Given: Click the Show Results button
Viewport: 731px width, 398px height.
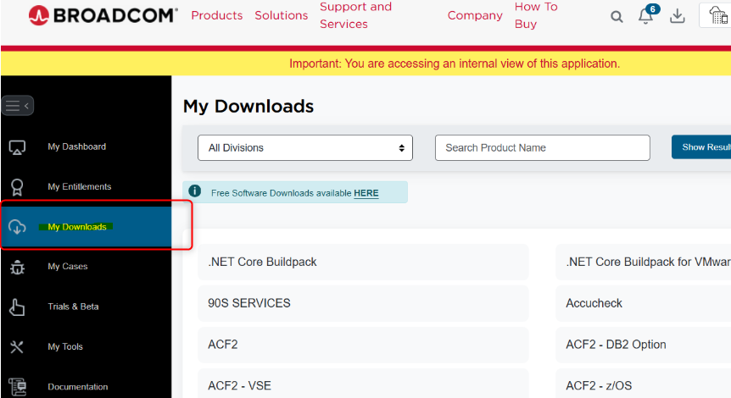Looking at the screenshot, I should click(701, 147).
